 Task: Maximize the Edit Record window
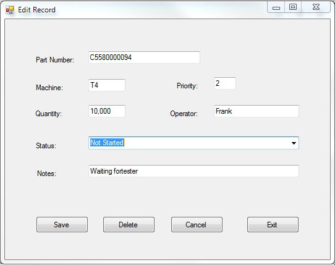click(x=293, y=7)
